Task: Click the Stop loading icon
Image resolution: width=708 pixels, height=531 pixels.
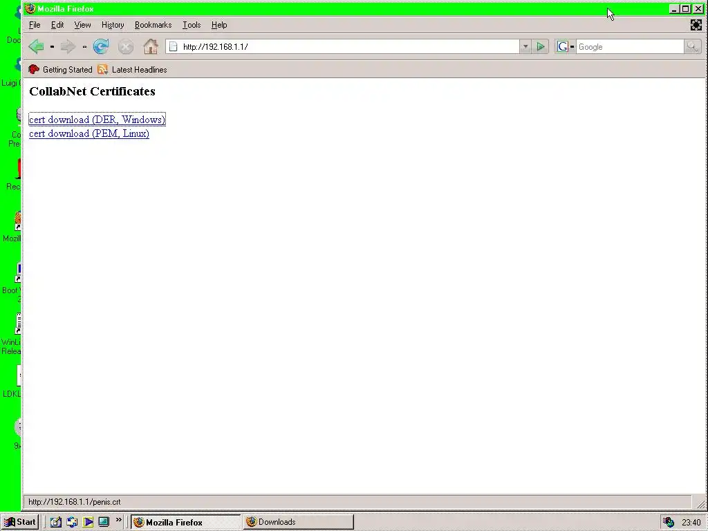Action: (126, 46)
